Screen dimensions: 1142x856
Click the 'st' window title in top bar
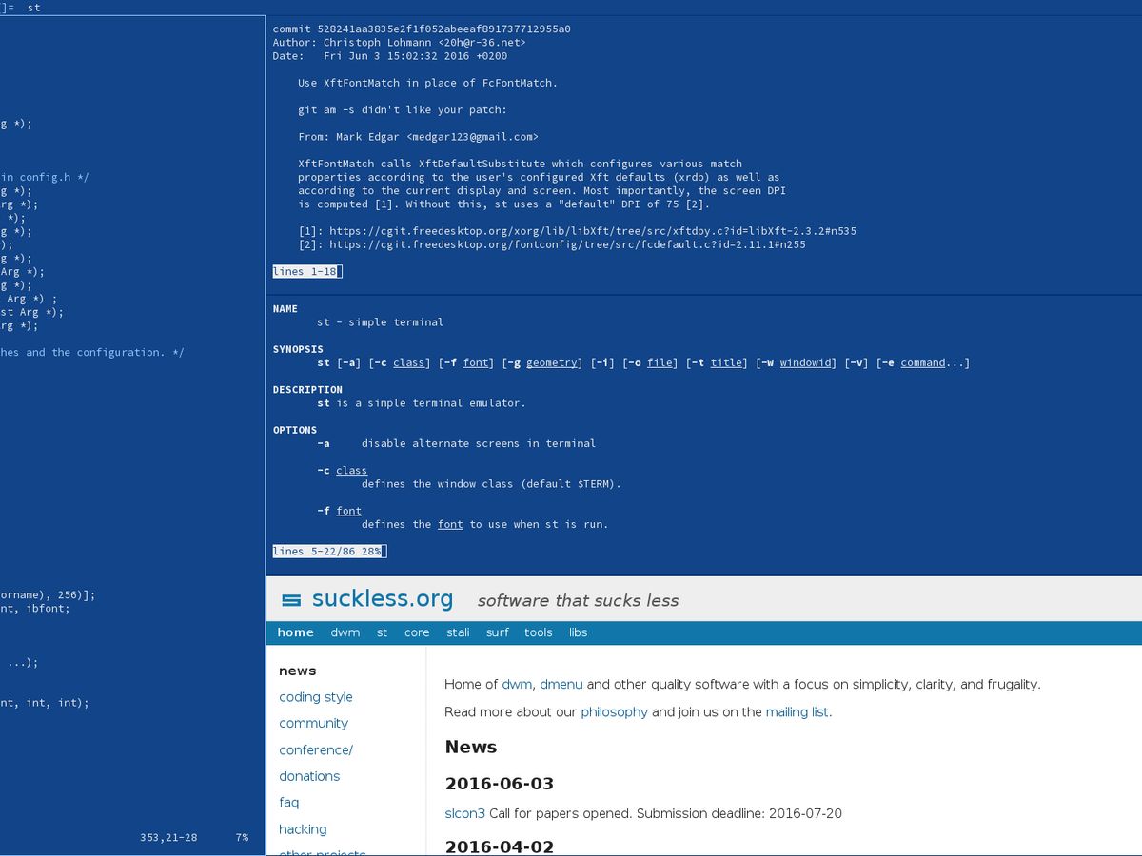click(x=33, y=8)
